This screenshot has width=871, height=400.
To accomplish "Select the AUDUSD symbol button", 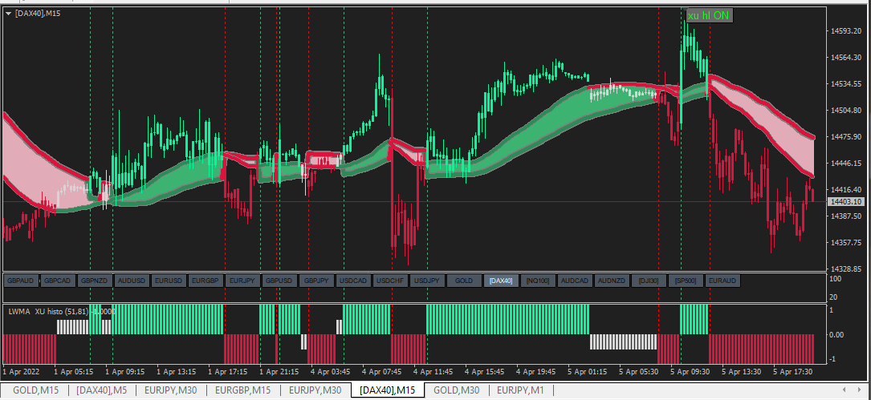I will pos(132,281).
